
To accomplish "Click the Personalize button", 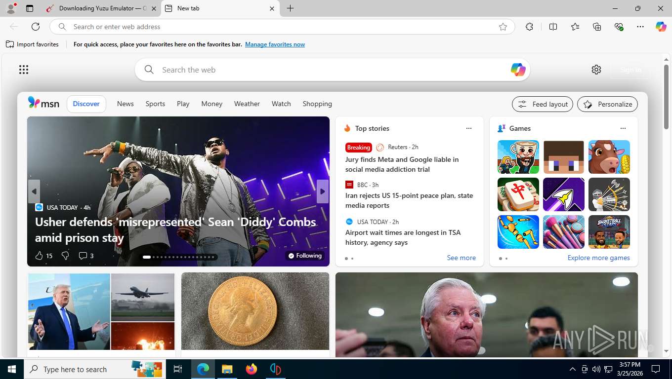I will 607,104.
